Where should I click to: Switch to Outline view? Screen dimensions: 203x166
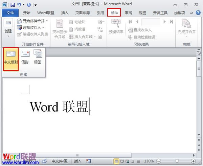pos(133,161)
